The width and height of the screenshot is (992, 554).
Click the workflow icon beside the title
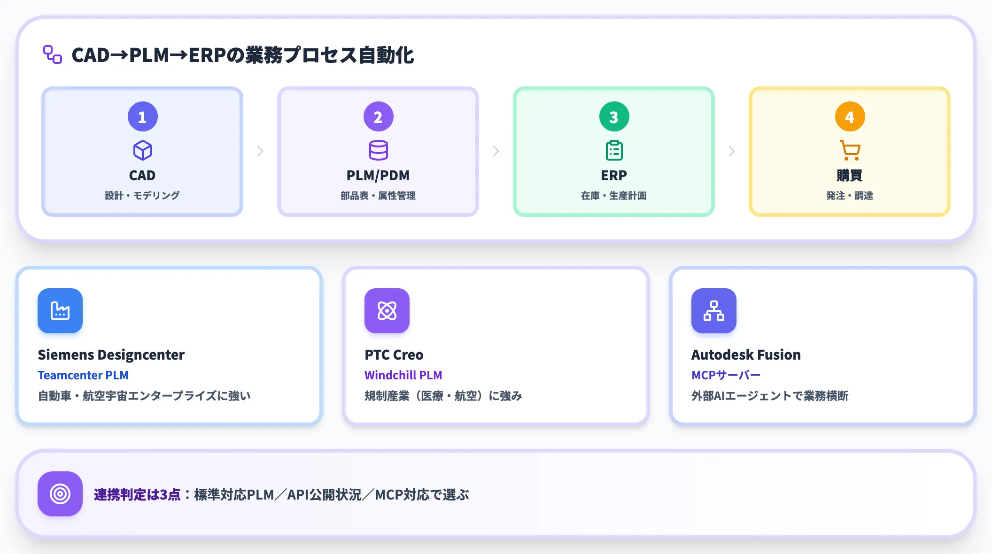click(53, 54)
